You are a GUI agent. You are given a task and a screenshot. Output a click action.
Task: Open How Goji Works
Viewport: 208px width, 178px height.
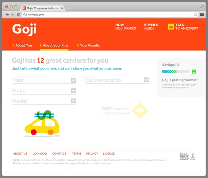tap(126, 27)
